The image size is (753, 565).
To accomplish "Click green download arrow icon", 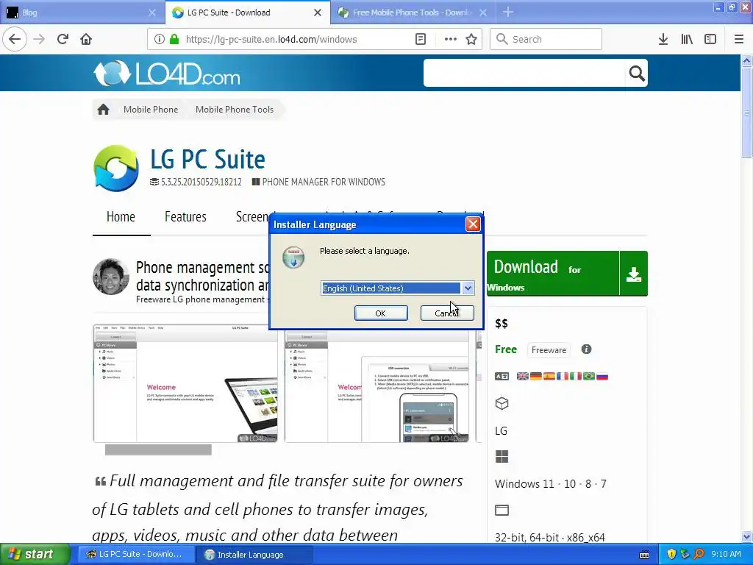I will coord(634,274).
